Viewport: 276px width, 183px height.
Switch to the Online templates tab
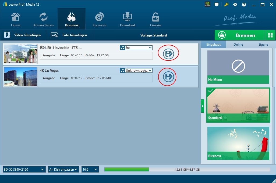[238, 45]
